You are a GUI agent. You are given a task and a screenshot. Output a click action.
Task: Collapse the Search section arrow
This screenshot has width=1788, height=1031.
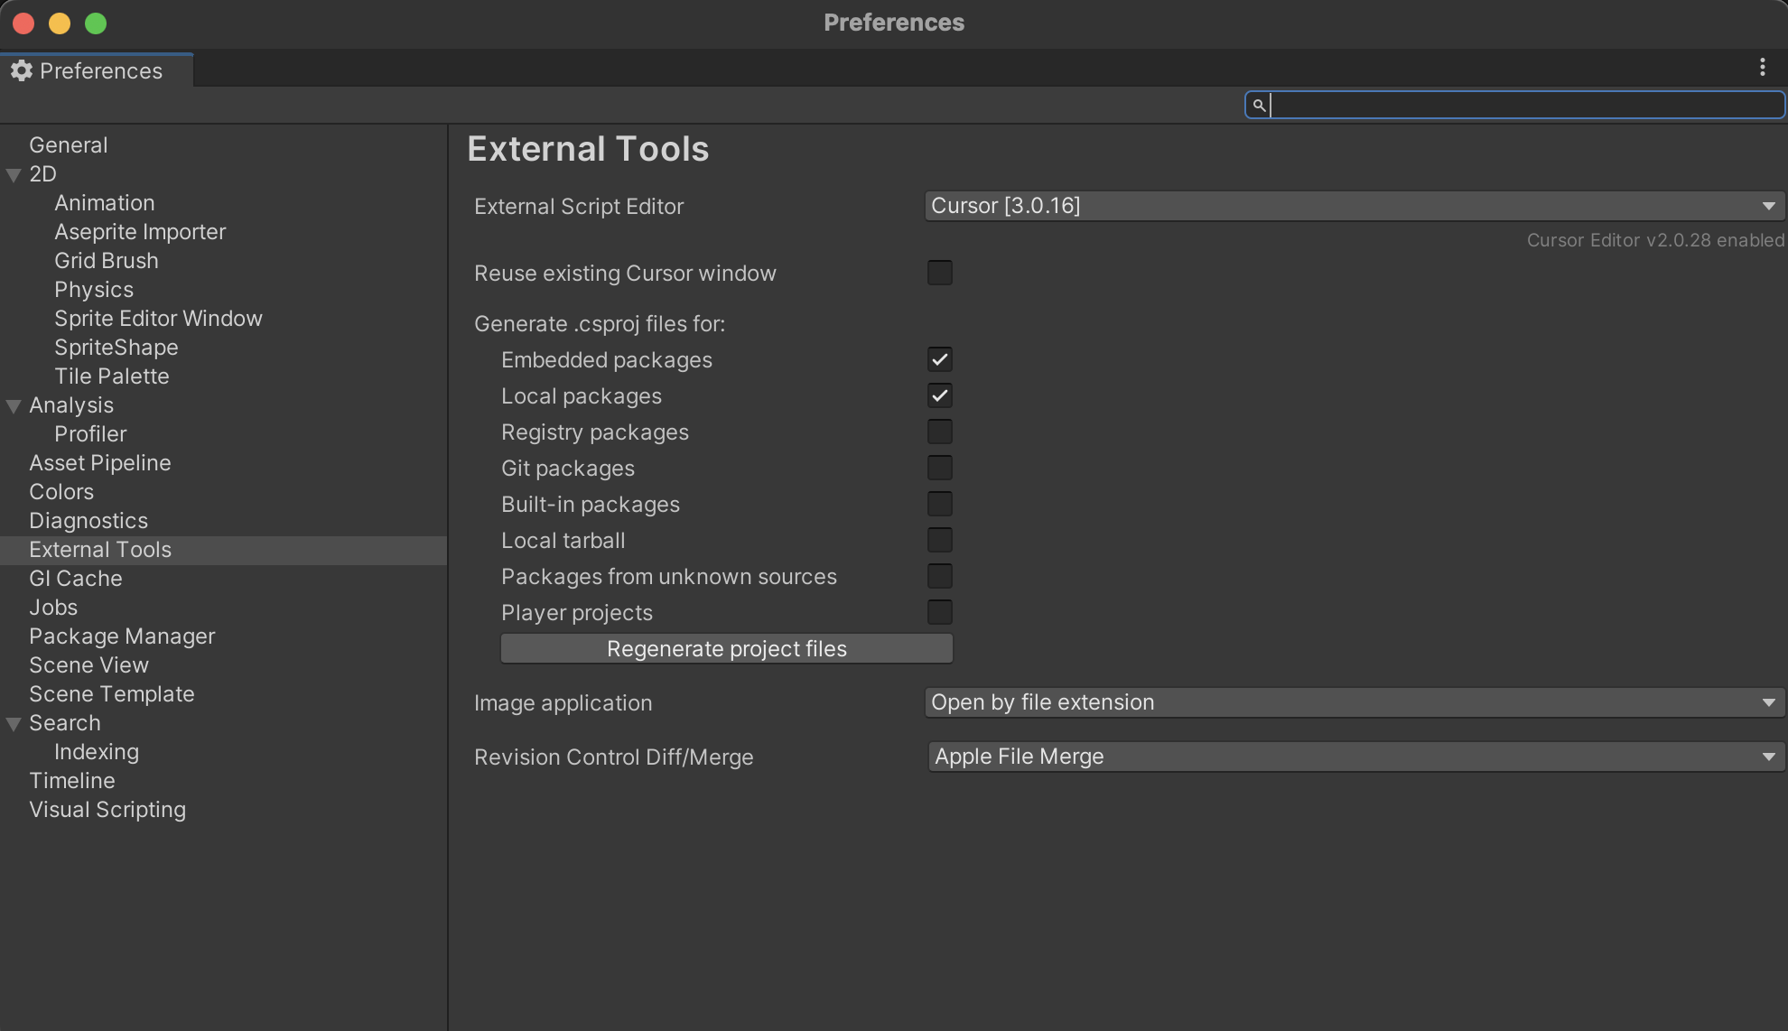[x=14, y=724]
